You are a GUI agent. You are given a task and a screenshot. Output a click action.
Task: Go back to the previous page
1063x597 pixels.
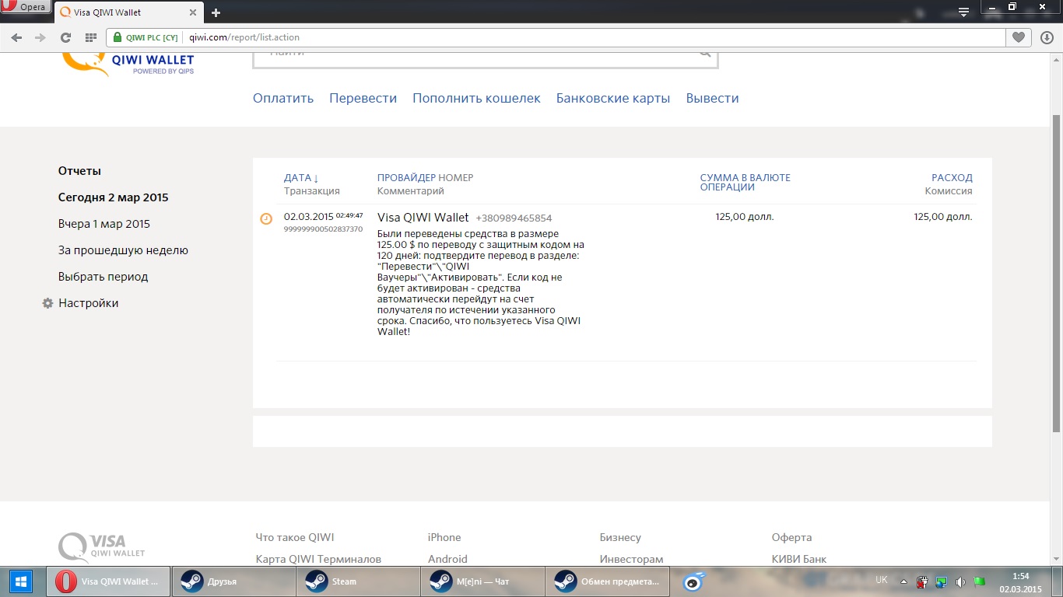pyautogui.click(x=16, y=37)
